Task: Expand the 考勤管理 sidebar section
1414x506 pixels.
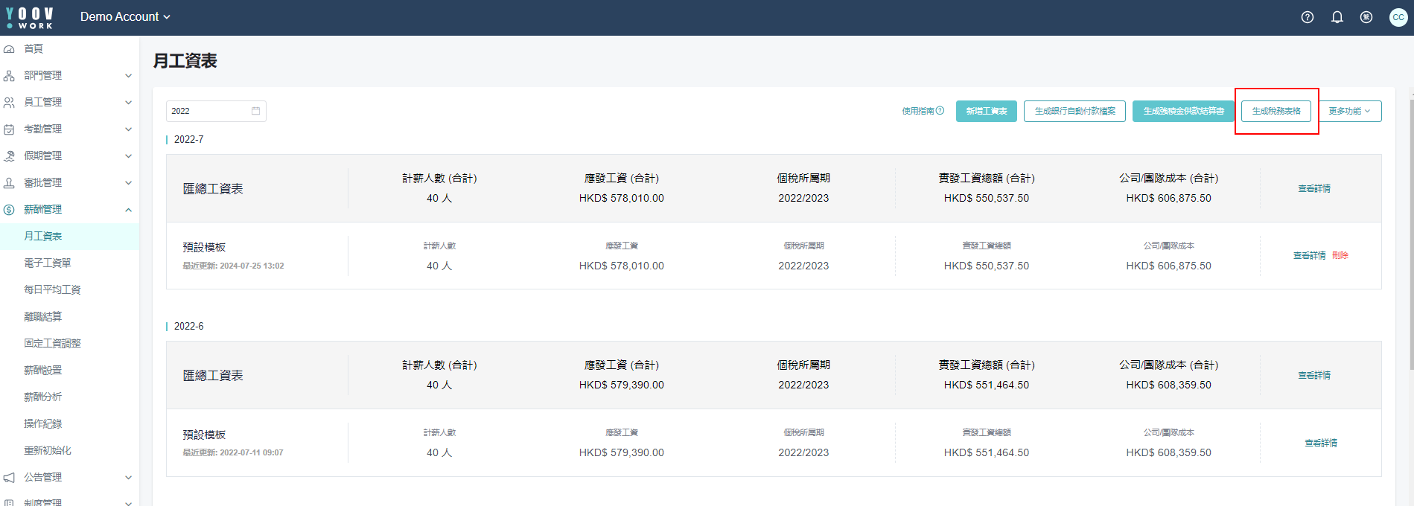Action: pos(69,129)
